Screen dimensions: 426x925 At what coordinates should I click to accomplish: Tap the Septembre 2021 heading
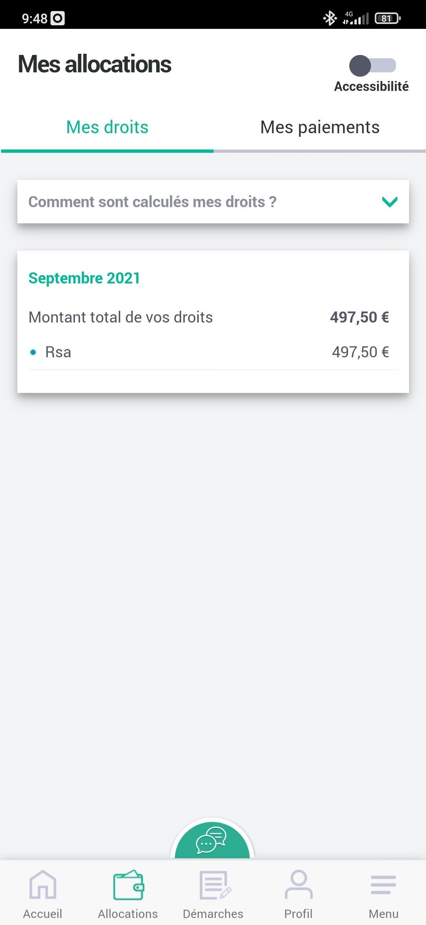pyautogui.click(x=84, y=278)
